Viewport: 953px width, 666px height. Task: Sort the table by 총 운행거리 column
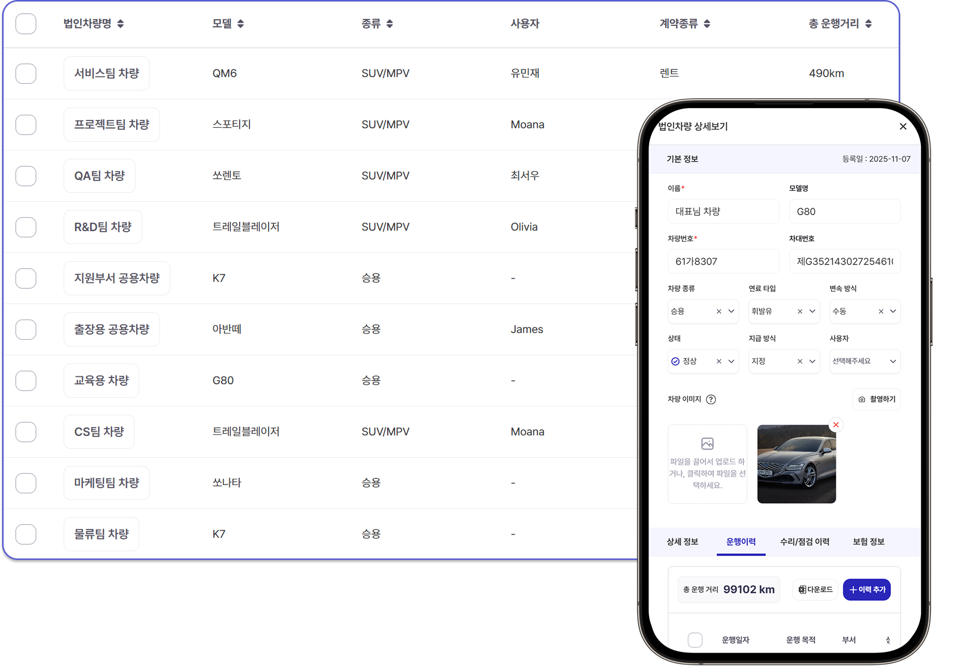point(870,23)
